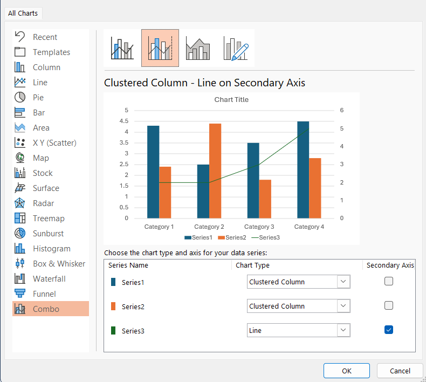The image size is (426, 382).
Task: Select the Surface chart icon
Action: pyautogui.click(x=20, y=188)
